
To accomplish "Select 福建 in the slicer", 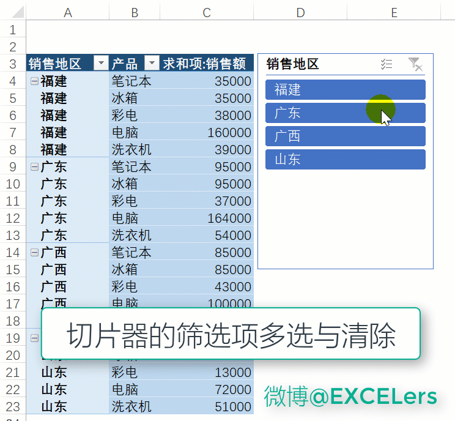I will [x=345, y=90].
